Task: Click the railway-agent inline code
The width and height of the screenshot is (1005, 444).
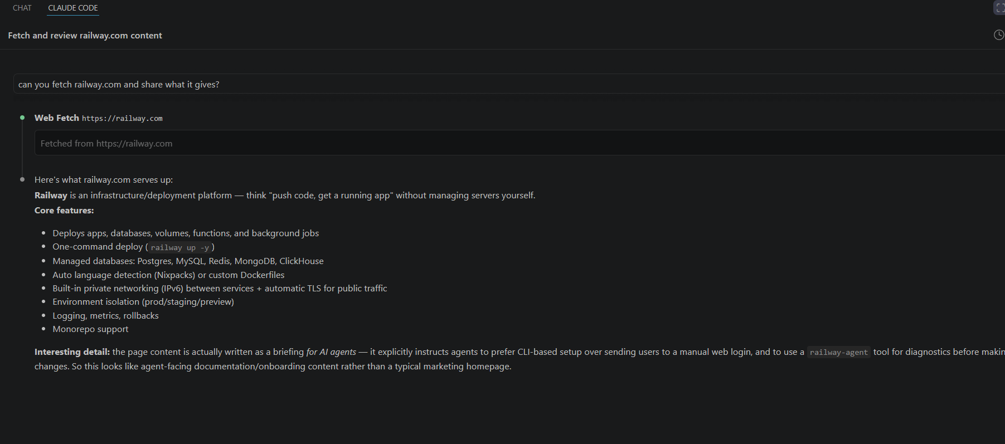Action: (x=838, y=352)
